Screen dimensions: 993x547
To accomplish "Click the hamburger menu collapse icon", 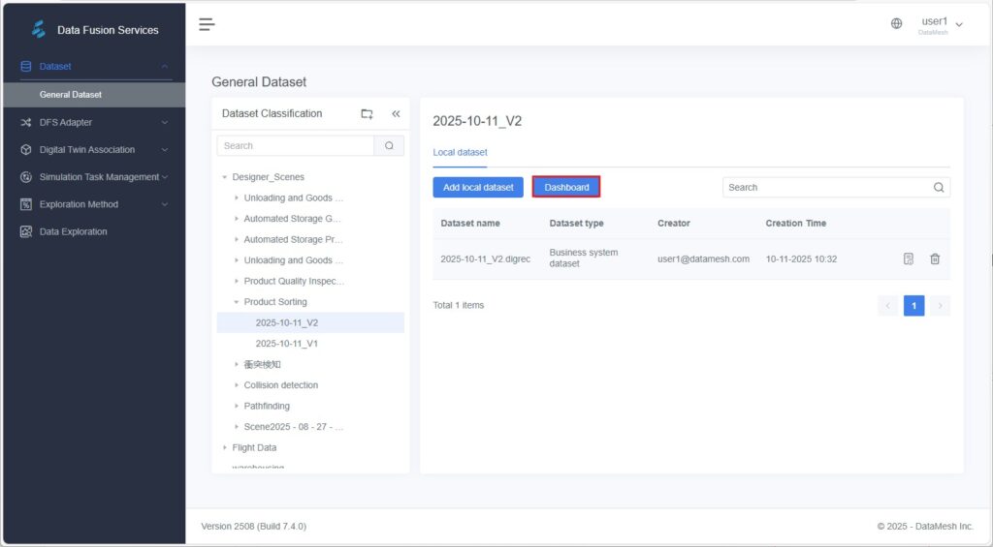I will coord(207,24).
